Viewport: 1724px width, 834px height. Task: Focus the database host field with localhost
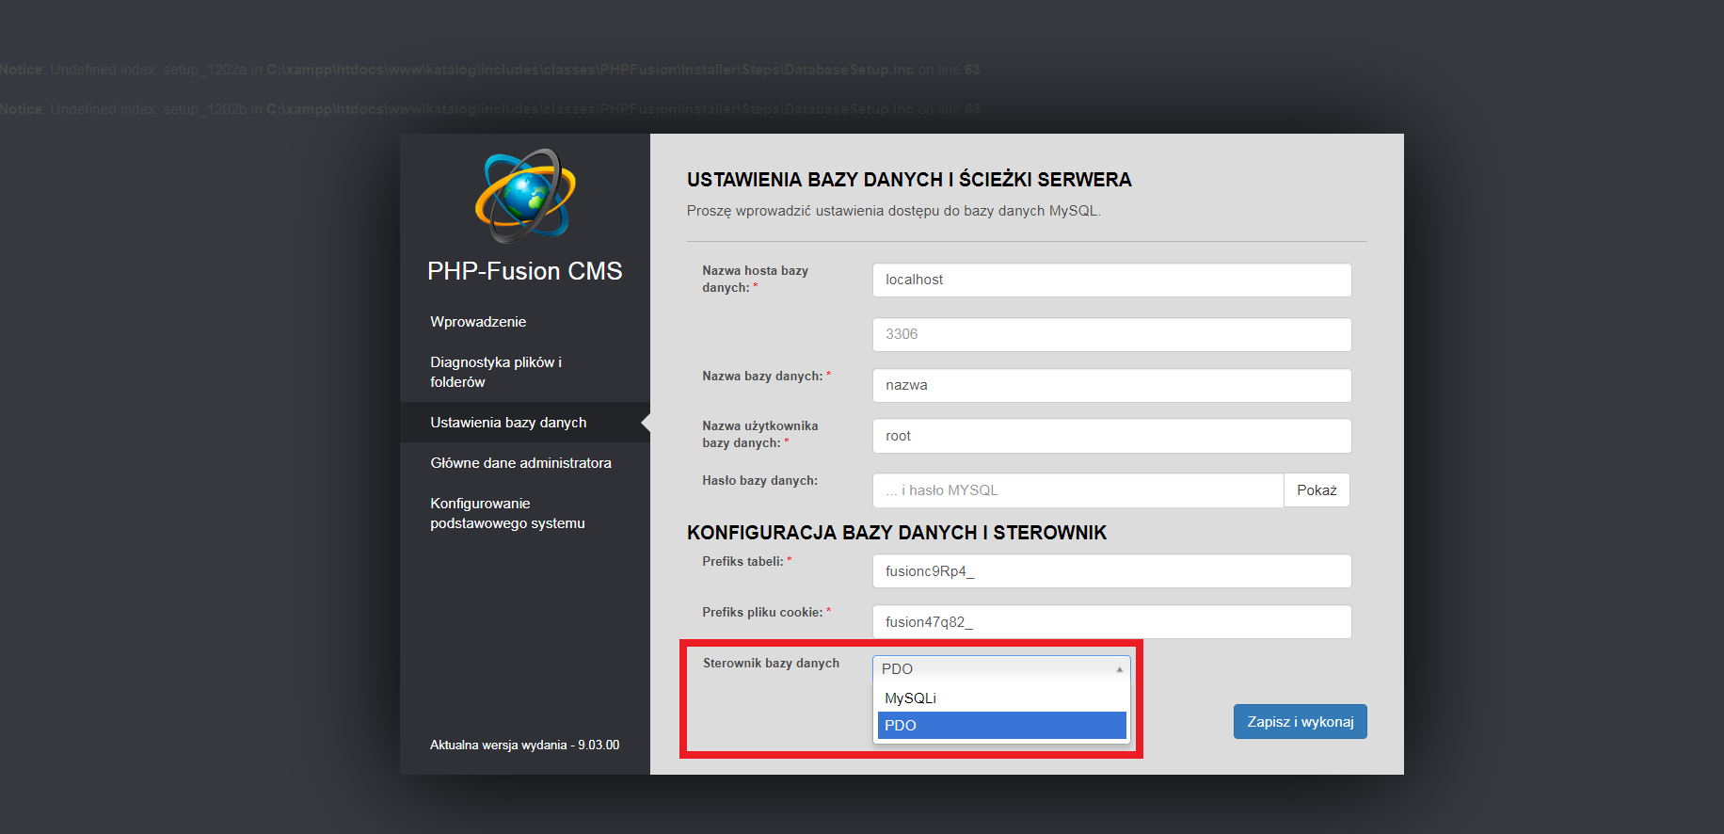click(1111, 280)
